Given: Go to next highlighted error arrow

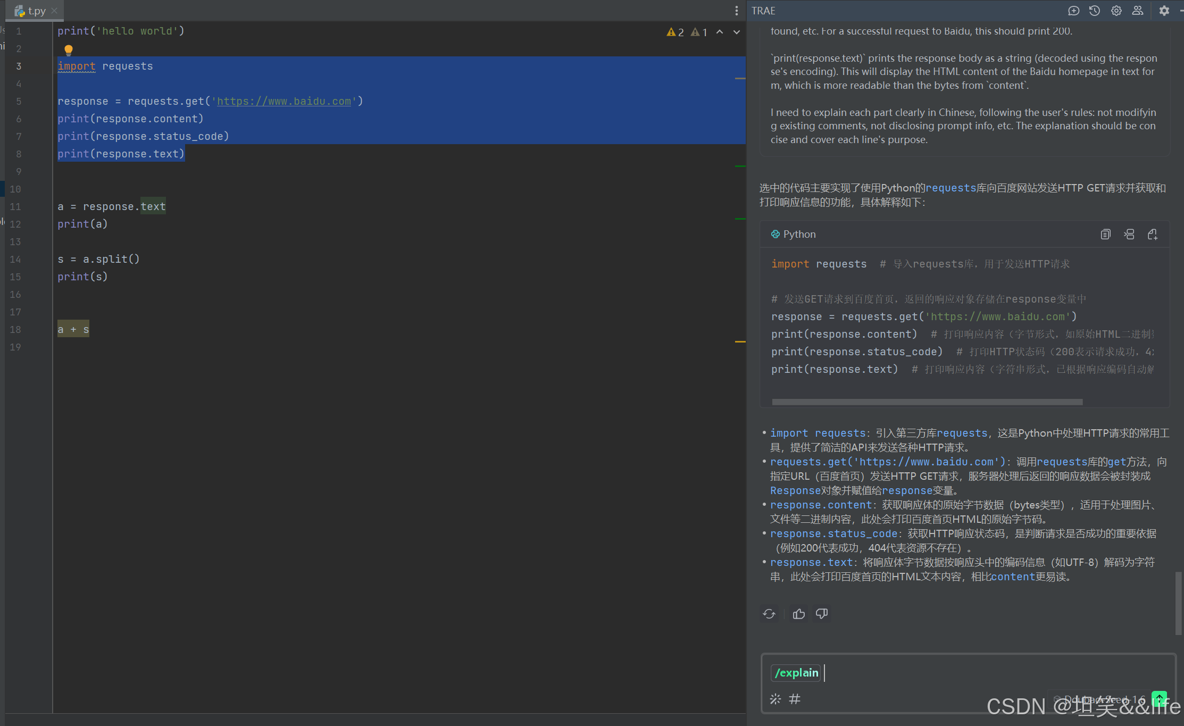Looking at the screenshot, I should pyautogui.click(x=737, y=32).
